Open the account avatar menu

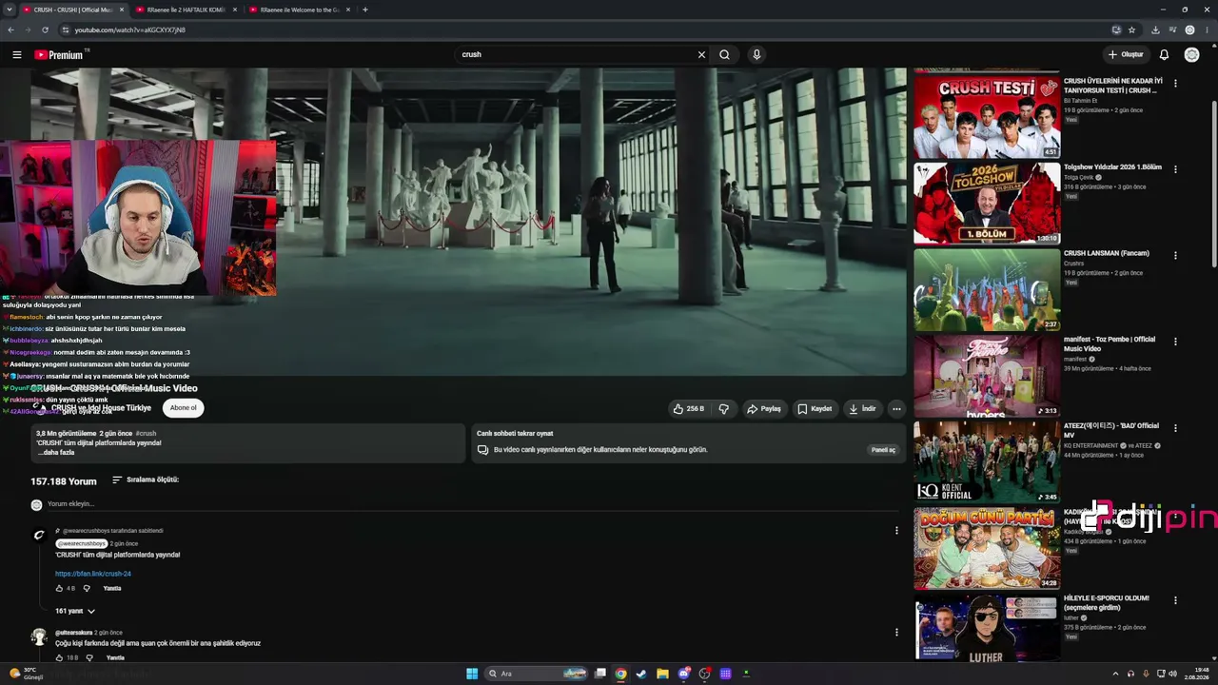coord(1191,55)
